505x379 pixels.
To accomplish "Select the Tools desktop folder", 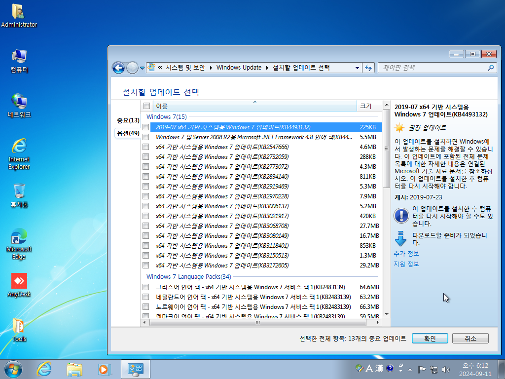I will tap(19, 330).
